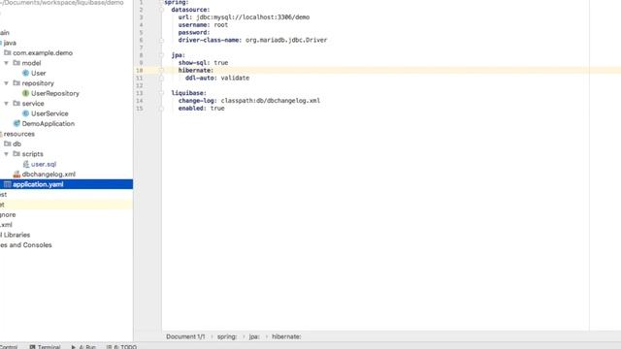
Task: Select application.yaml in project tree
Action: pyautogui.click(x=67, y=184)
